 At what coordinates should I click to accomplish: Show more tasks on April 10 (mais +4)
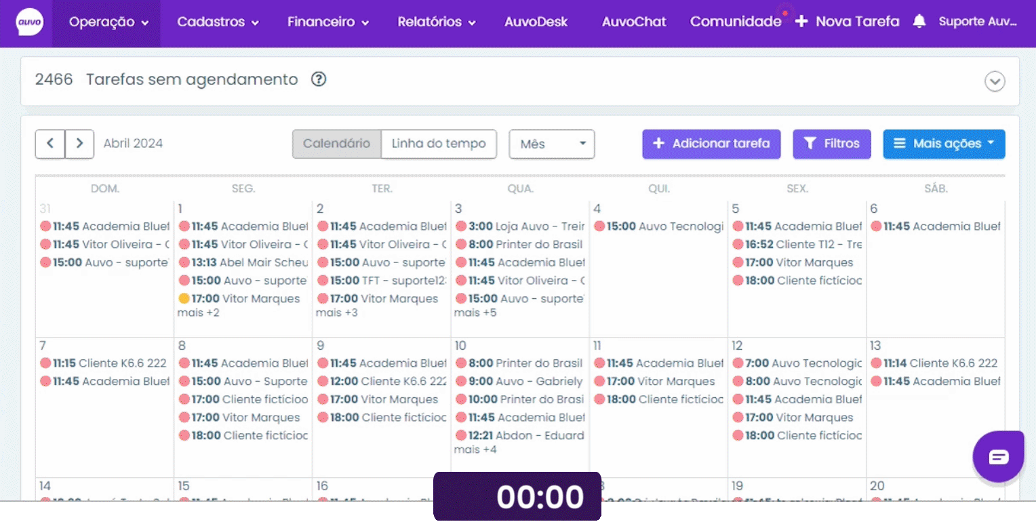475,449
